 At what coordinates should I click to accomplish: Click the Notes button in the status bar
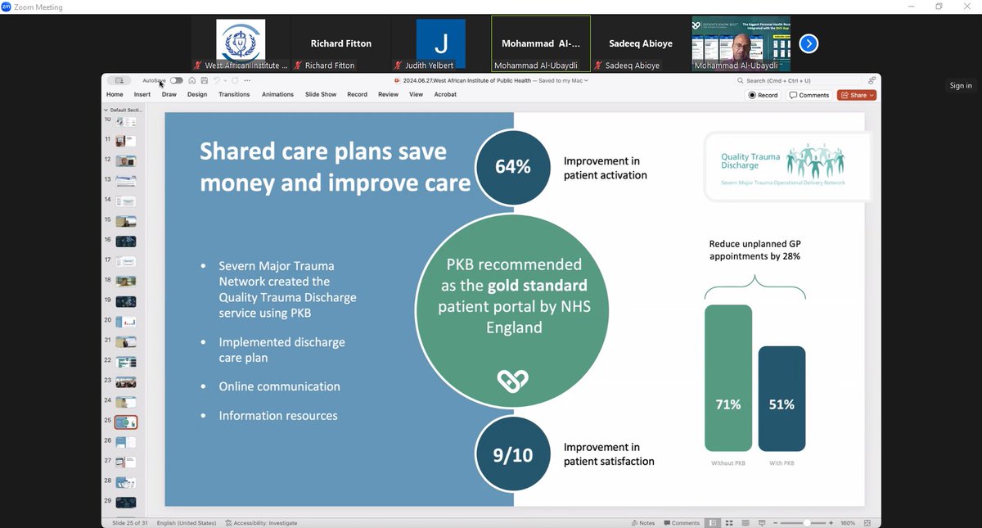643,523
